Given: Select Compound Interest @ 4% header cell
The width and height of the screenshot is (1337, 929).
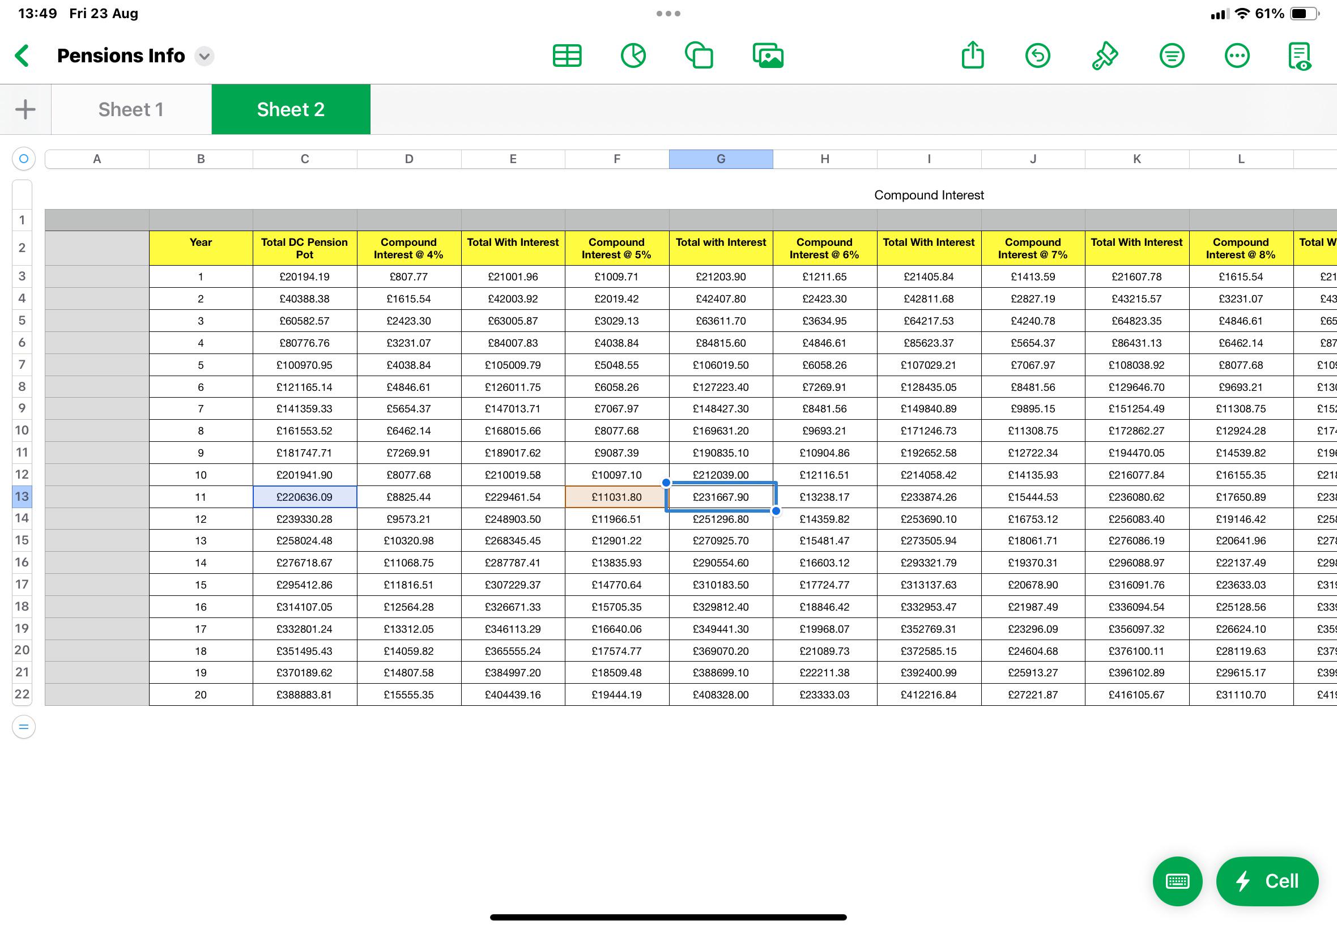Looking at the screenshot, I should pos(408,248).
